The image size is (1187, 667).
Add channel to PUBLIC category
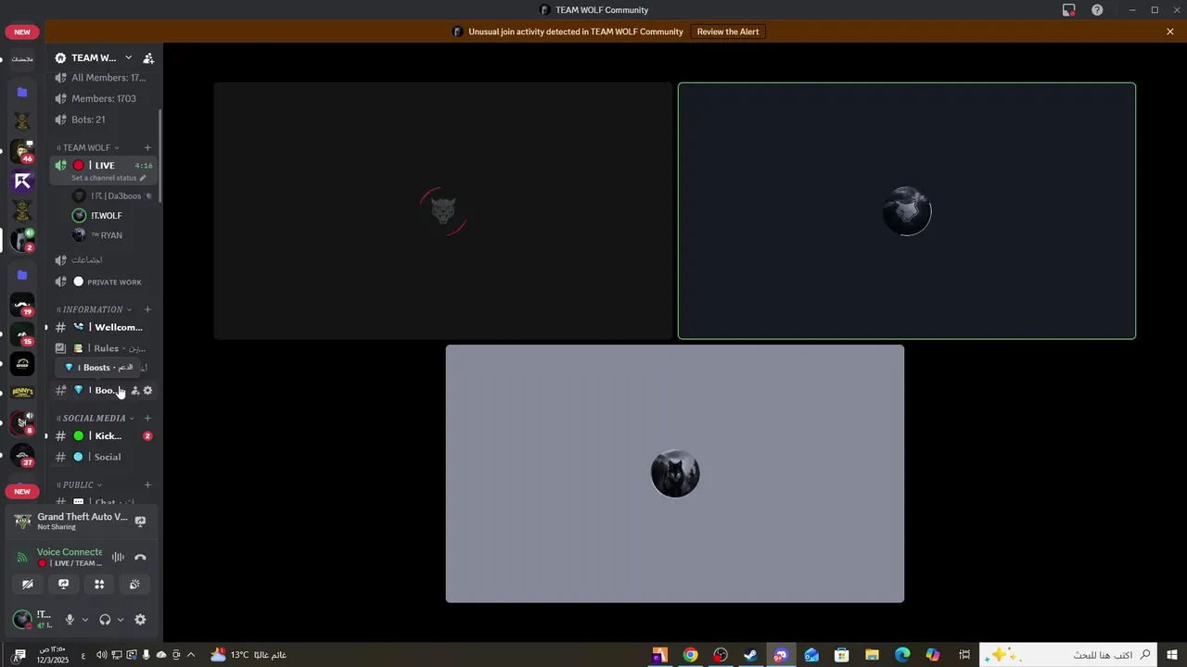147,485
